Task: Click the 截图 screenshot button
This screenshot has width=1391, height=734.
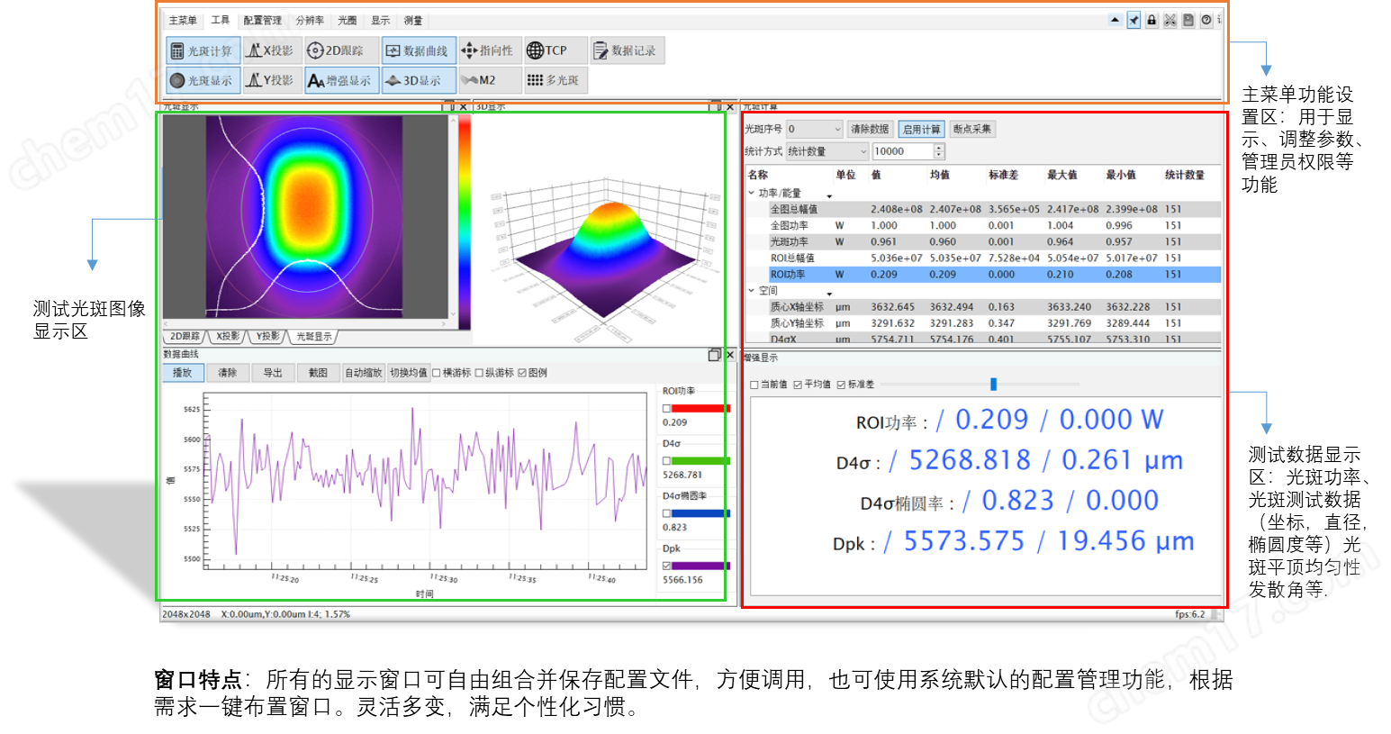Action: (318, 373)
